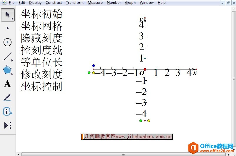Open the Construct menu
236x156 pixels.
pyautogui.click(x=54, y=3)
